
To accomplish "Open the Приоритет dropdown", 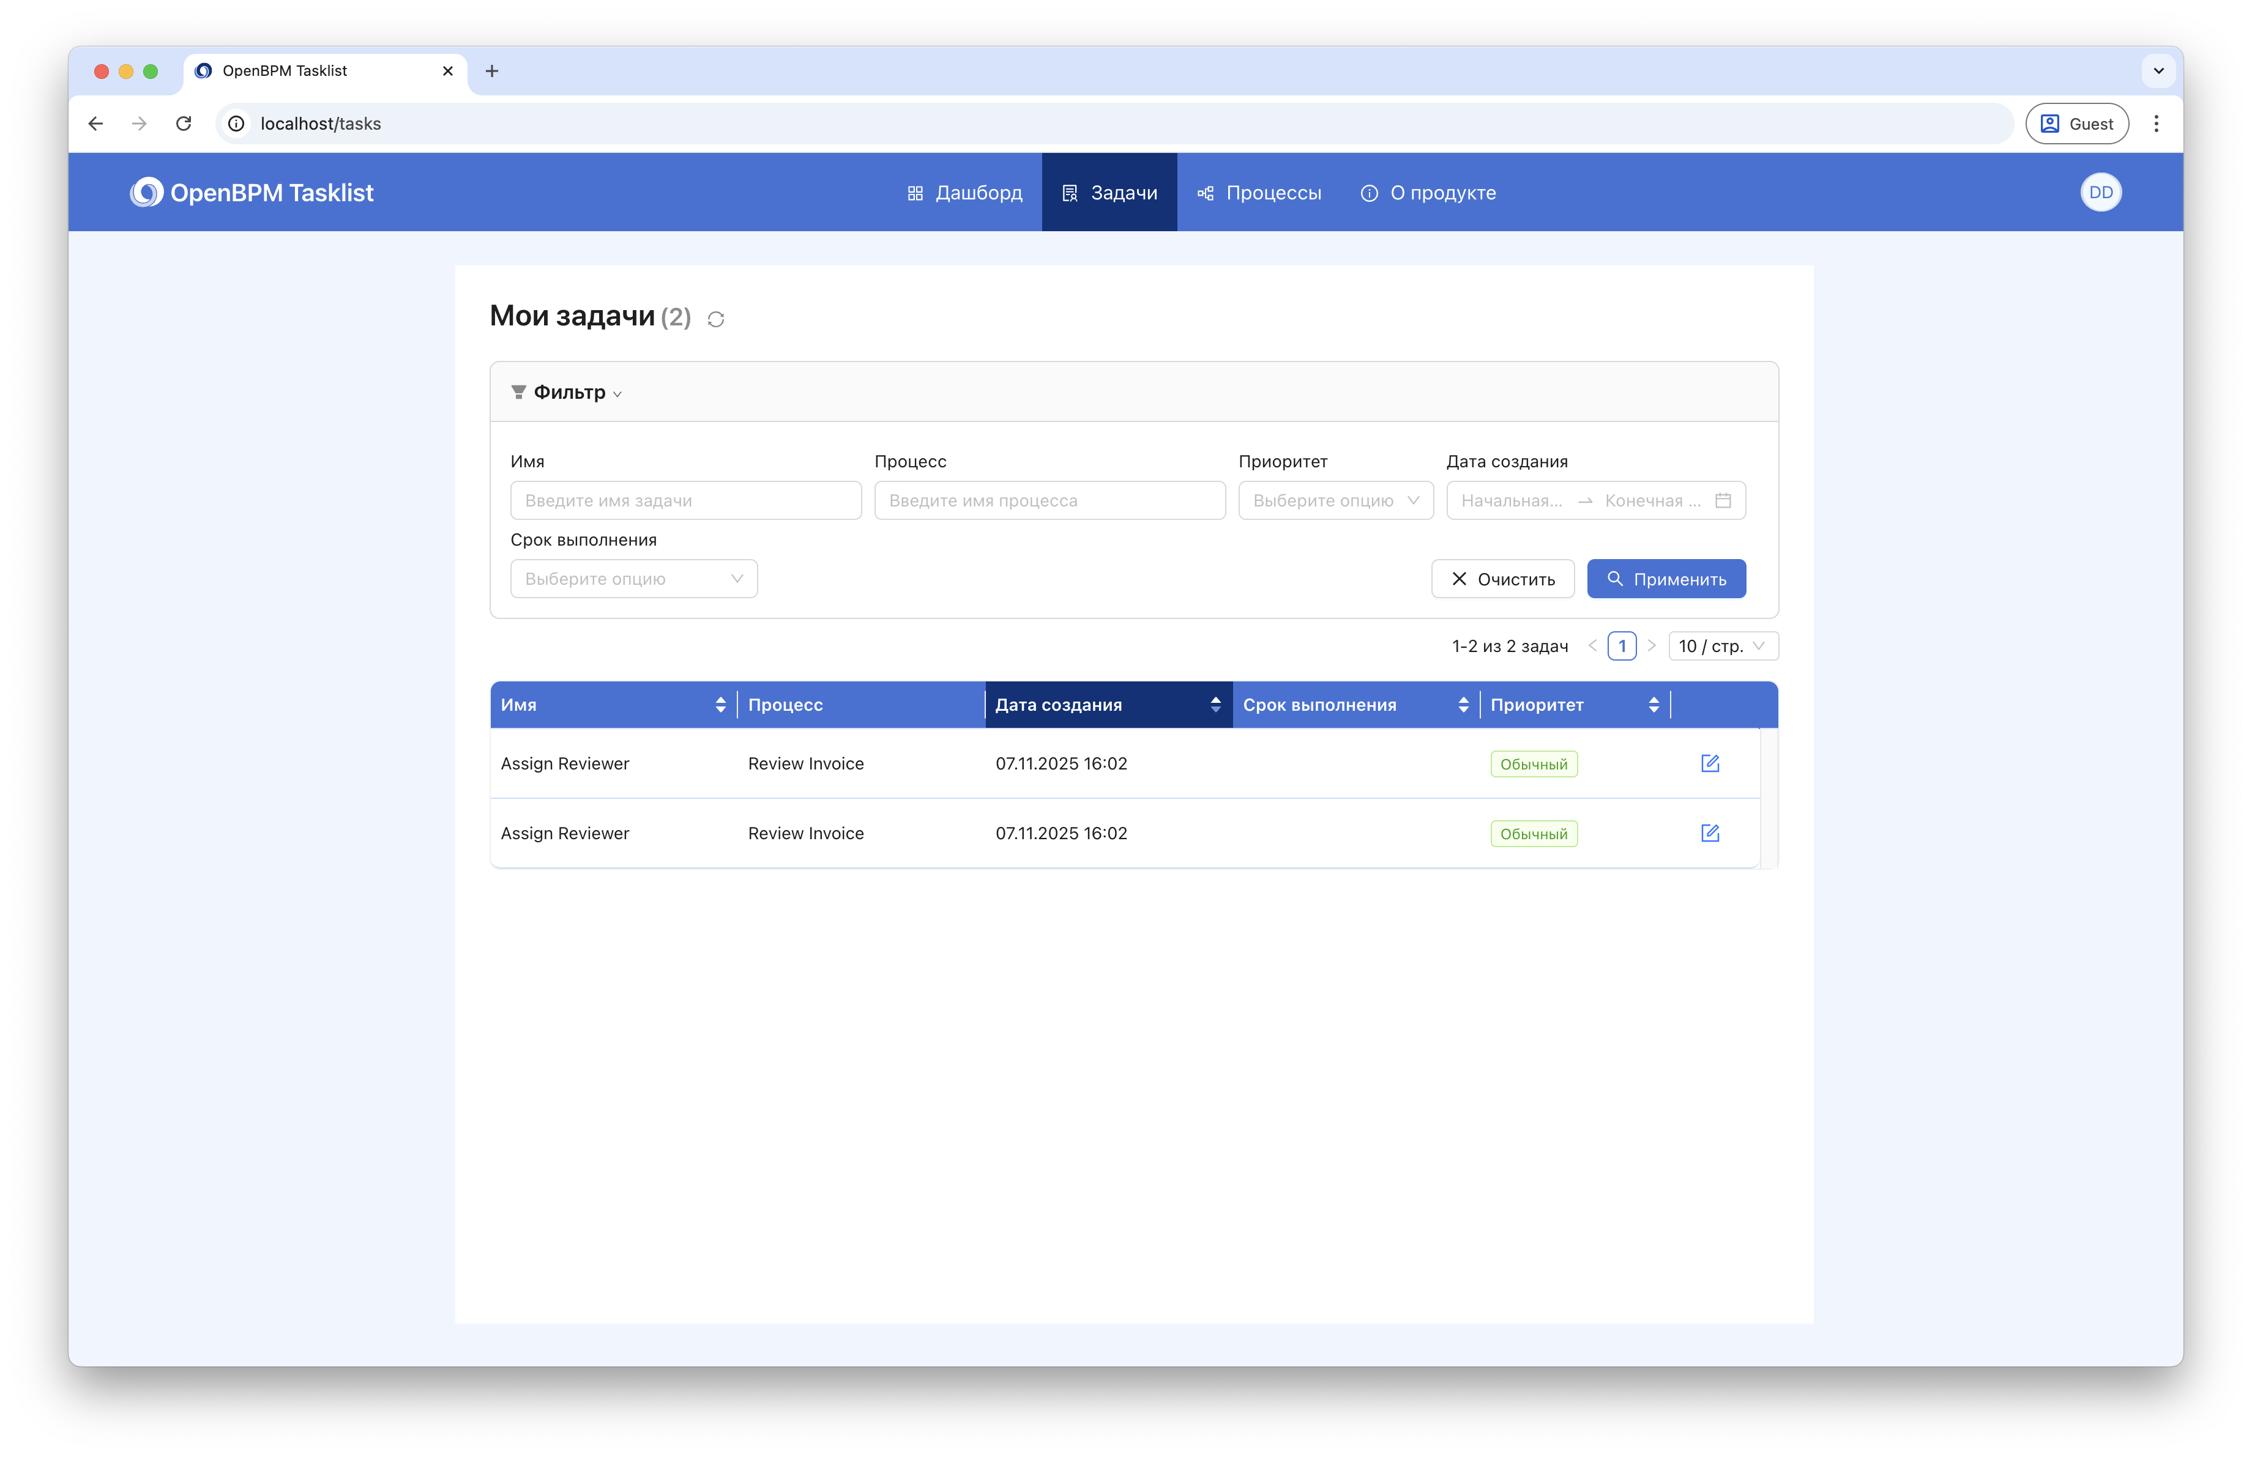I will click(x=1335, y=501).
